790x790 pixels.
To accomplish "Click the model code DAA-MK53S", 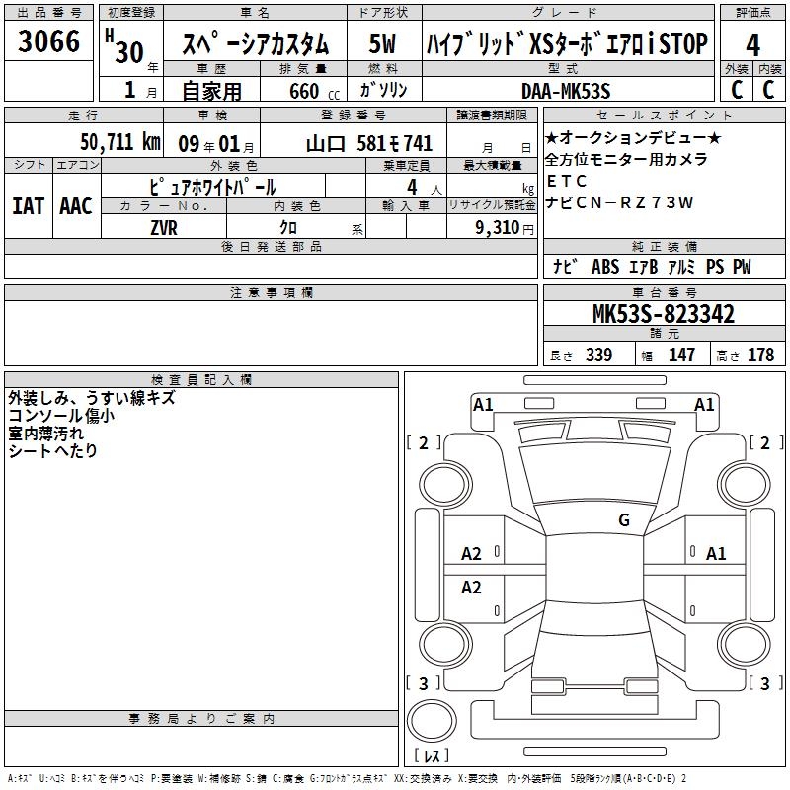I will [566, 91].
